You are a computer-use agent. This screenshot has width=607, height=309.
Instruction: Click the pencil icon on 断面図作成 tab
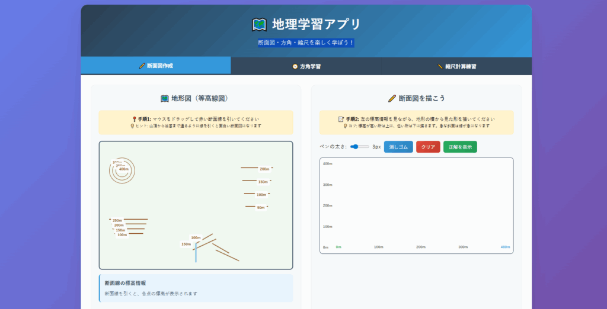coord(142,66)
